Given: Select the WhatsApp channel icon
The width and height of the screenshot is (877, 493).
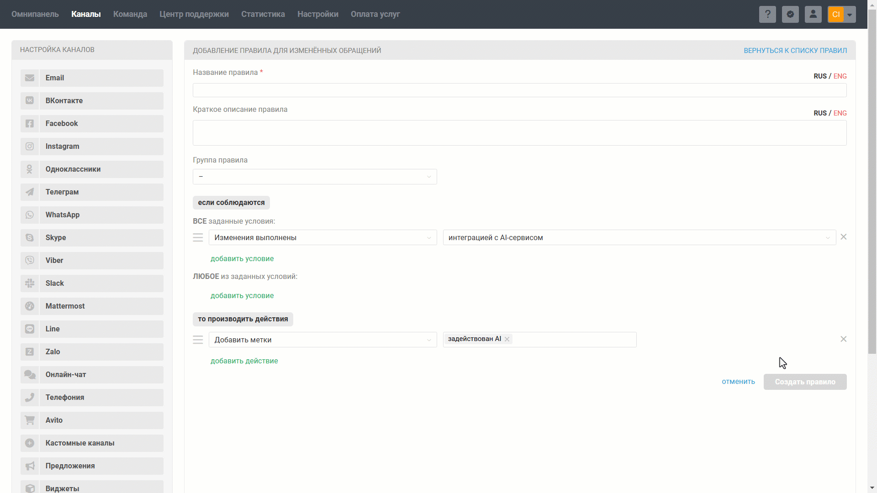Looking at the screenshot, I should pyautogui.click(x=30, y=215).
